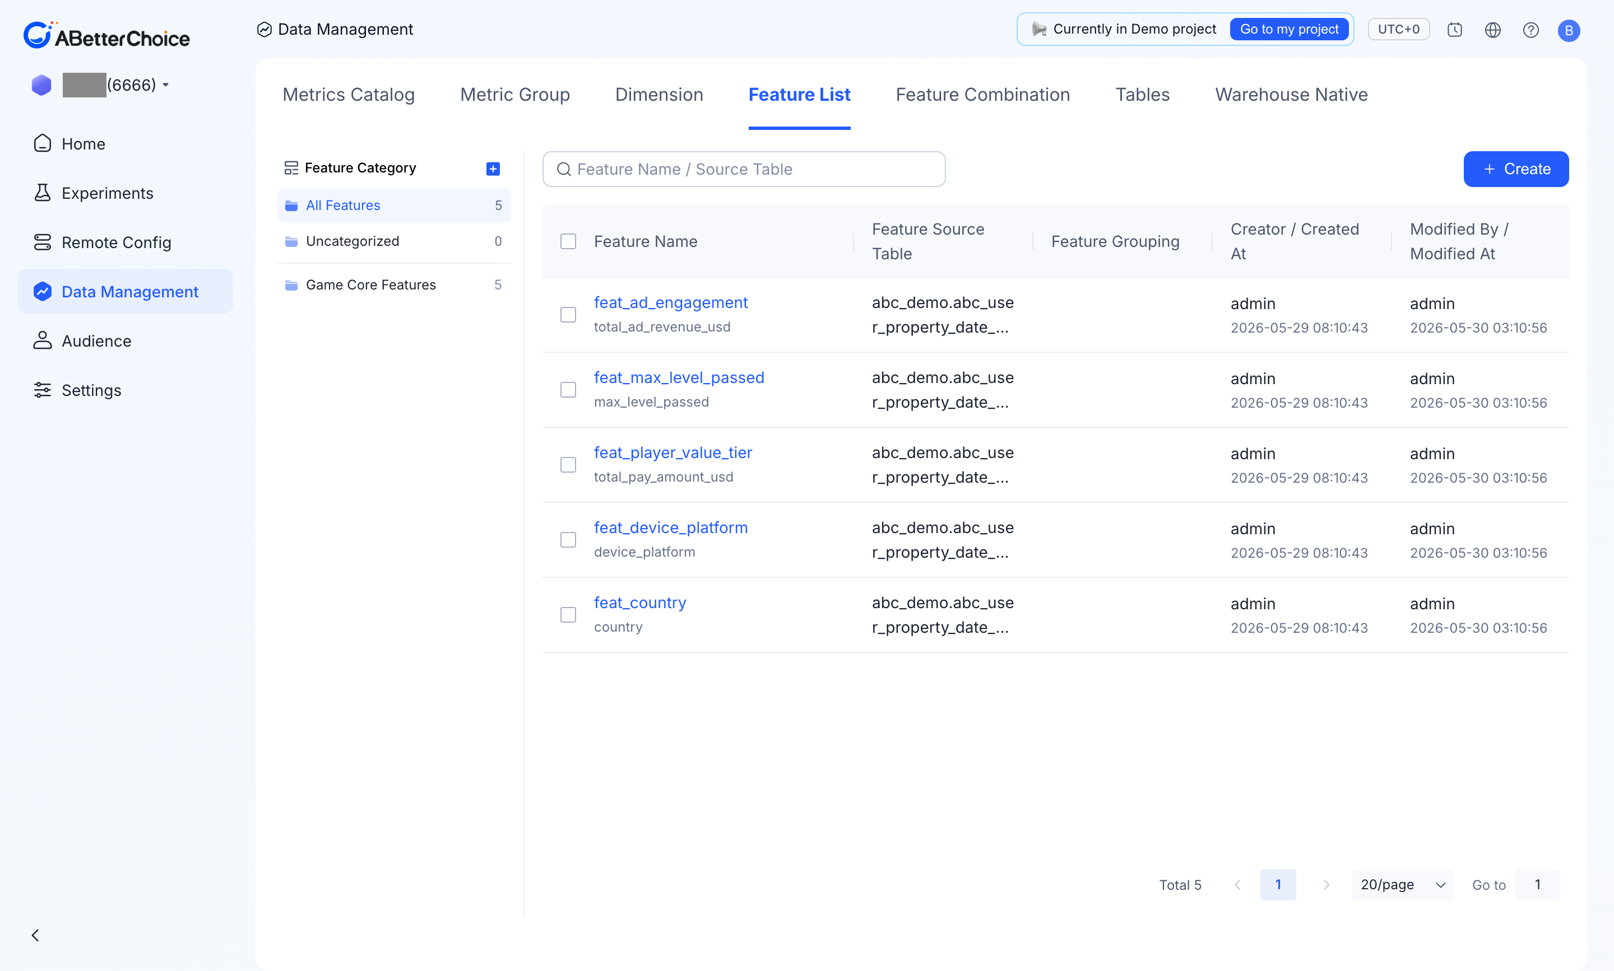Check the feat_country row checkbox
This screenshot has width=1614, height=971.
click(568, 615)
